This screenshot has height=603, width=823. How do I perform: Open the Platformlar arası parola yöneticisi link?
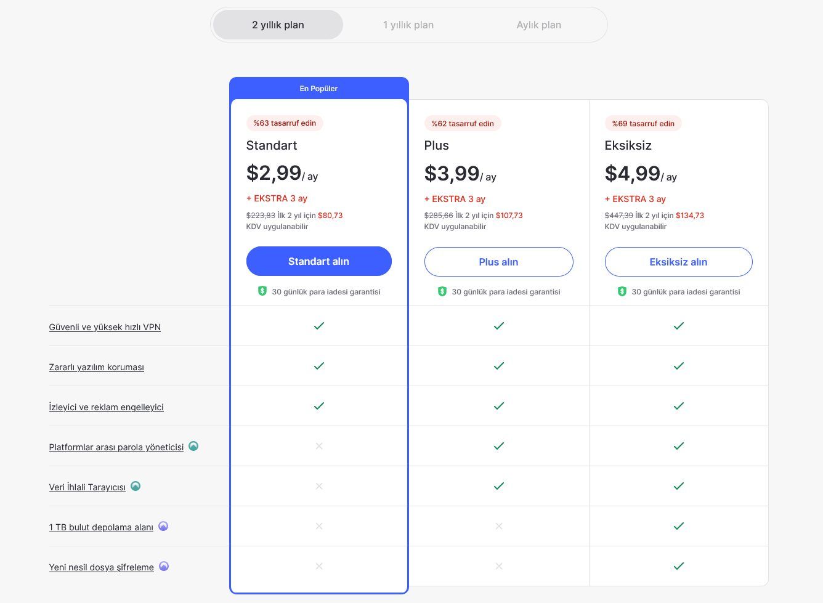coord(116,447)
